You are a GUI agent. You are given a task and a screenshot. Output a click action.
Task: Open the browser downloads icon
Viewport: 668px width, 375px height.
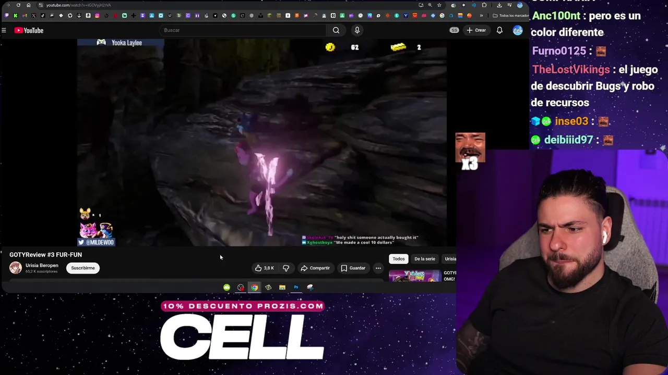click(x=499, y=5)
